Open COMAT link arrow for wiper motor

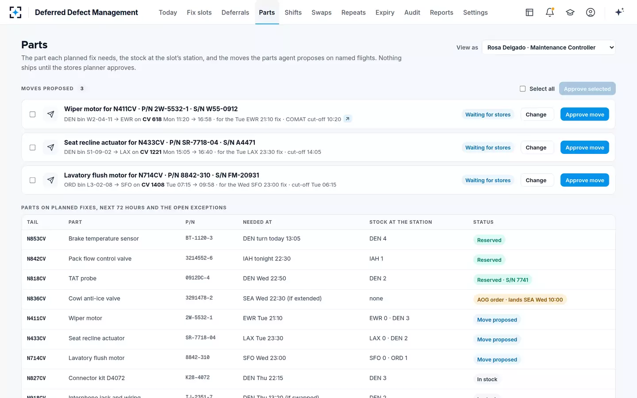pyautogui.click(x=348, y=119)
